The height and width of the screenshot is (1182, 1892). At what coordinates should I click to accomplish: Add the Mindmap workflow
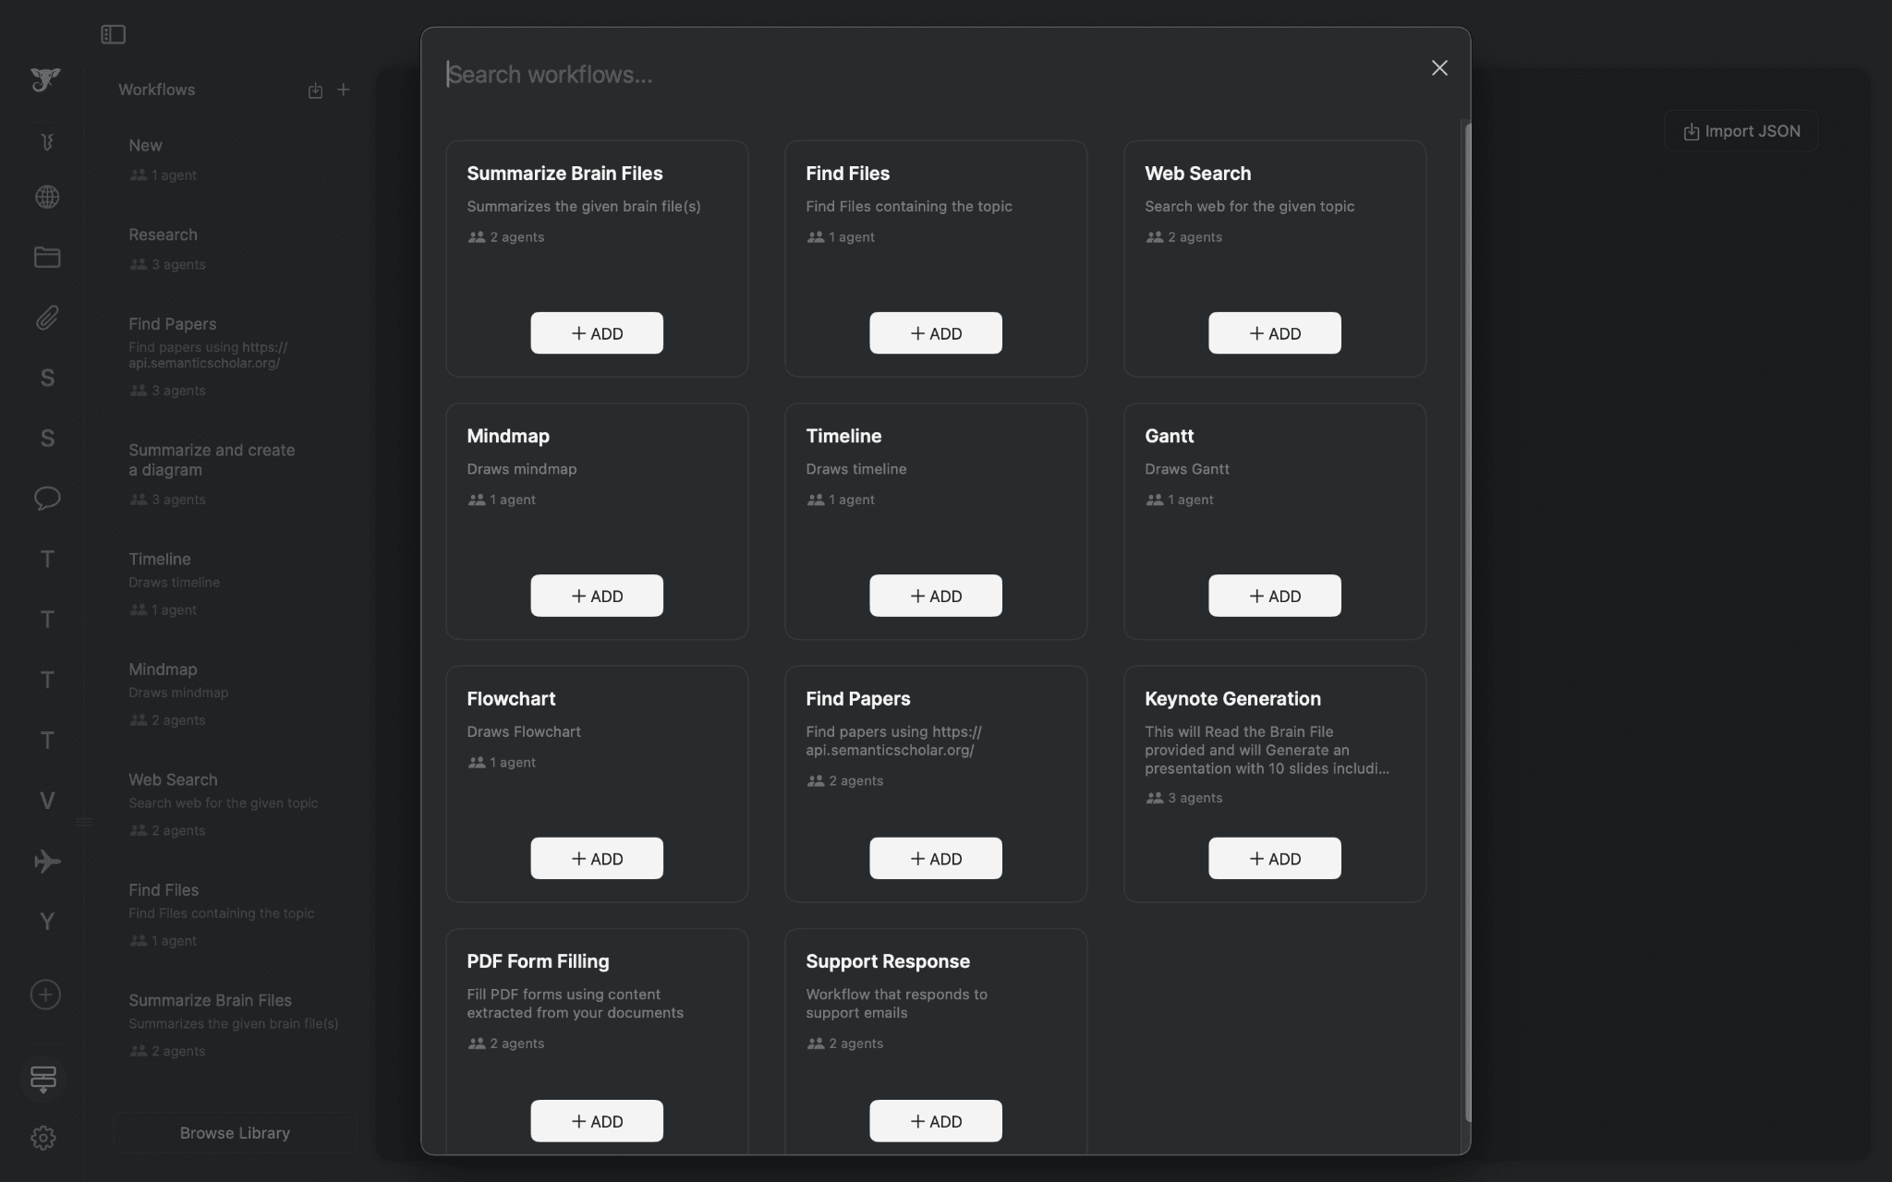click(x=597, y=596)
